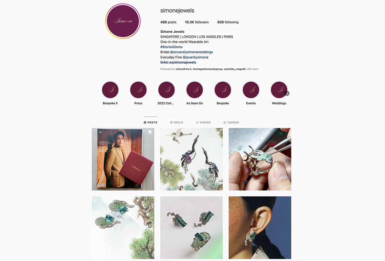Viewport: 385px width, 261px height.
Task: Switch to the Videos tab
Action: coord(203,122)
